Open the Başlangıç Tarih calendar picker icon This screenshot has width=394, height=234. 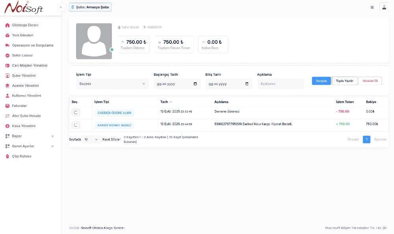click(x=195, y=84)
